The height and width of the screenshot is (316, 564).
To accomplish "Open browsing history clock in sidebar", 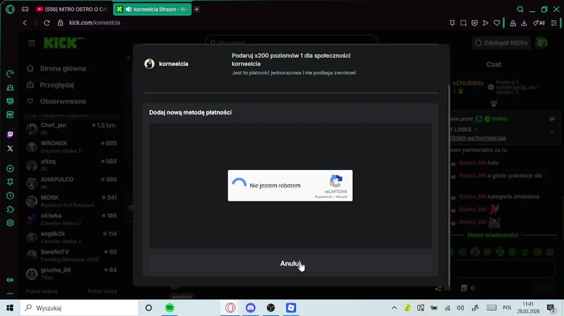I will [x=10, y=196].
